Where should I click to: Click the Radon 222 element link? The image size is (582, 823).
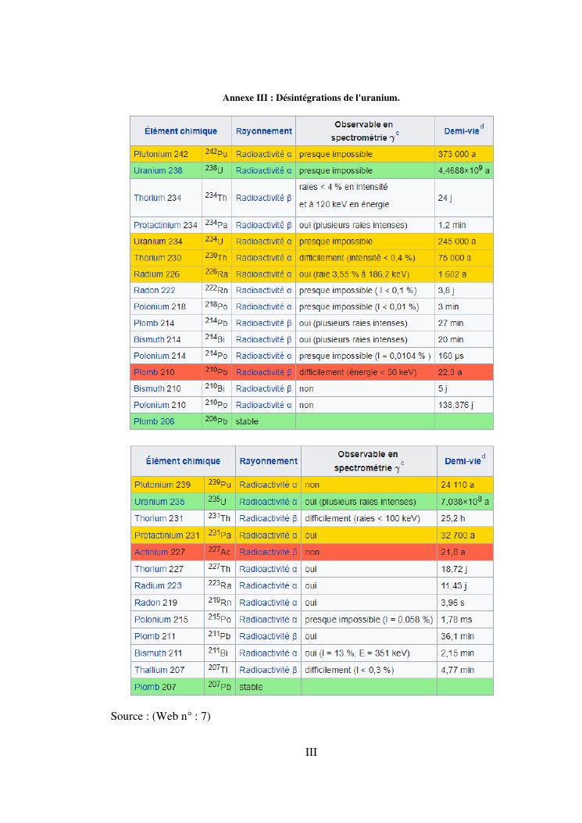154,290
